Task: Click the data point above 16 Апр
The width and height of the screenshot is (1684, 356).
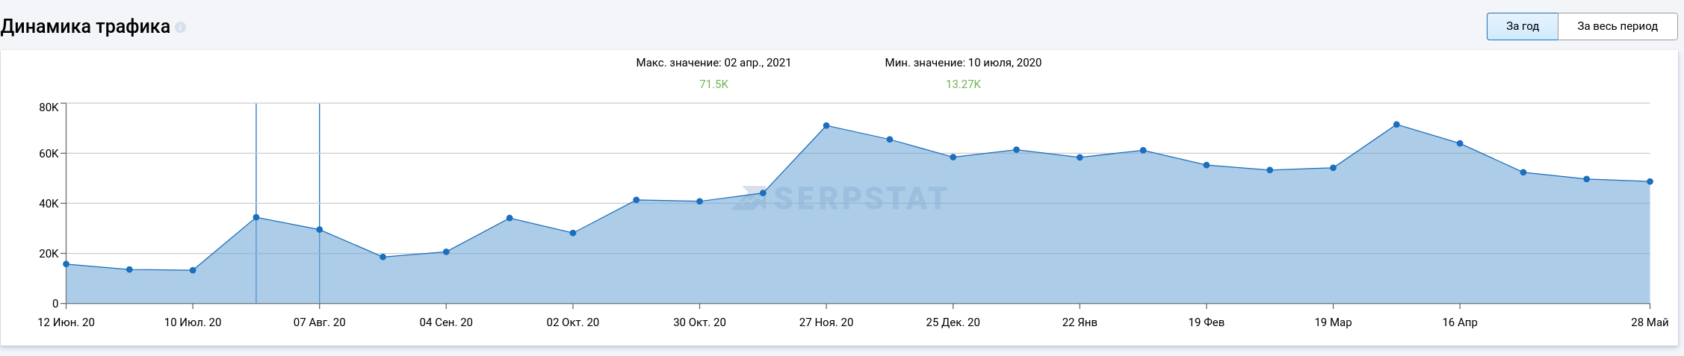Action: click(x=1460, y=143)
